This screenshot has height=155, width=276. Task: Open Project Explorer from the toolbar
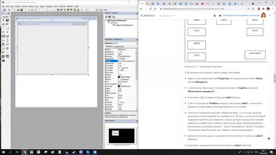(x=58, y=10)
